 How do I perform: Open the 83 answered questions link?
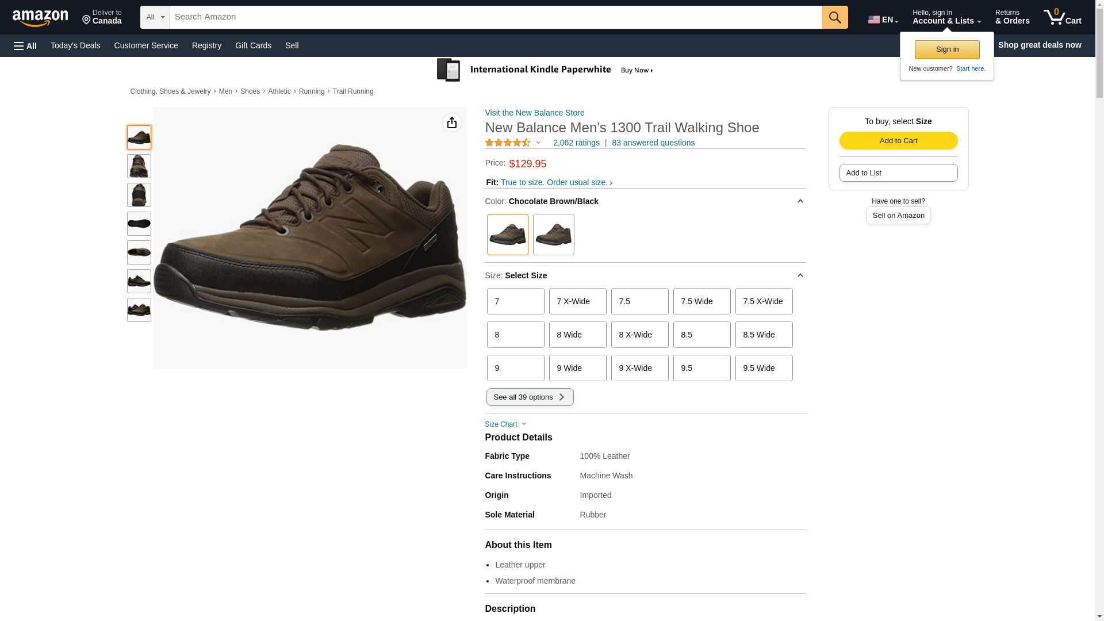653,143
